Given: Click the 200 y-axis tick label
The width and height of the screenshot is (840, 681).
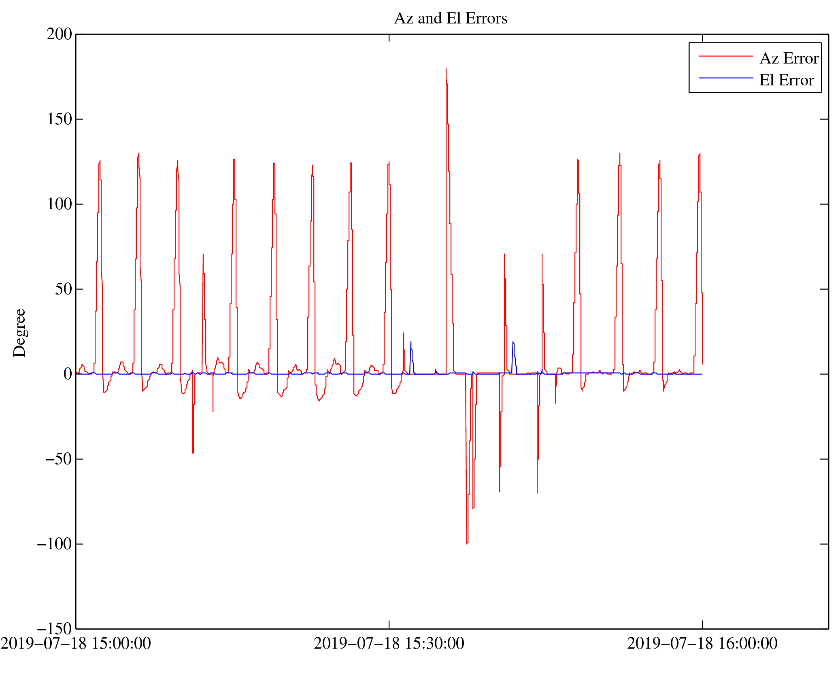Looking at the screenshot, I should pos(59,34).
